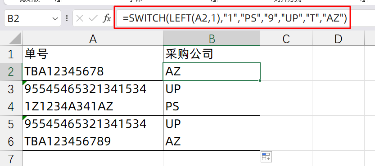Click cell B4 showing PS
375x166 pixels.
[212, 107]
